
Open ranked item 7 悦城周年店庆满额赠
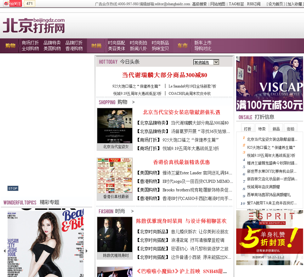(x=263, y=187)
